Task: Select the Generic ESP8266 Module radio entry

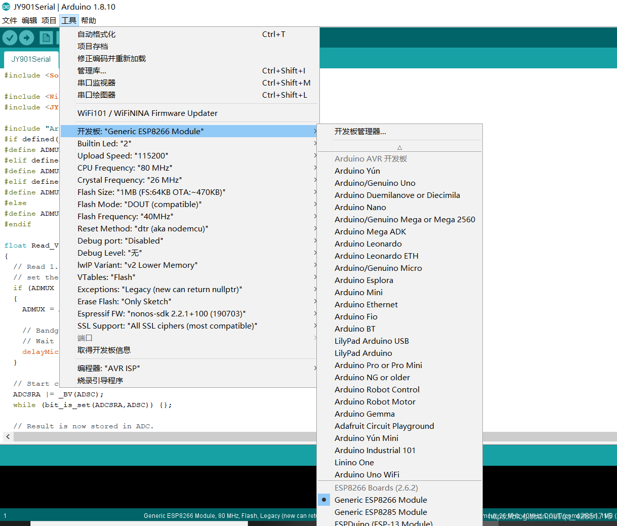Action: tap(399, 500)
